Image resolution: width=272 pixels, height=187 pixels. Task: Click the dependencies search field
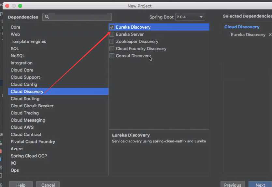pyautogui.click(x=77, y=17)
